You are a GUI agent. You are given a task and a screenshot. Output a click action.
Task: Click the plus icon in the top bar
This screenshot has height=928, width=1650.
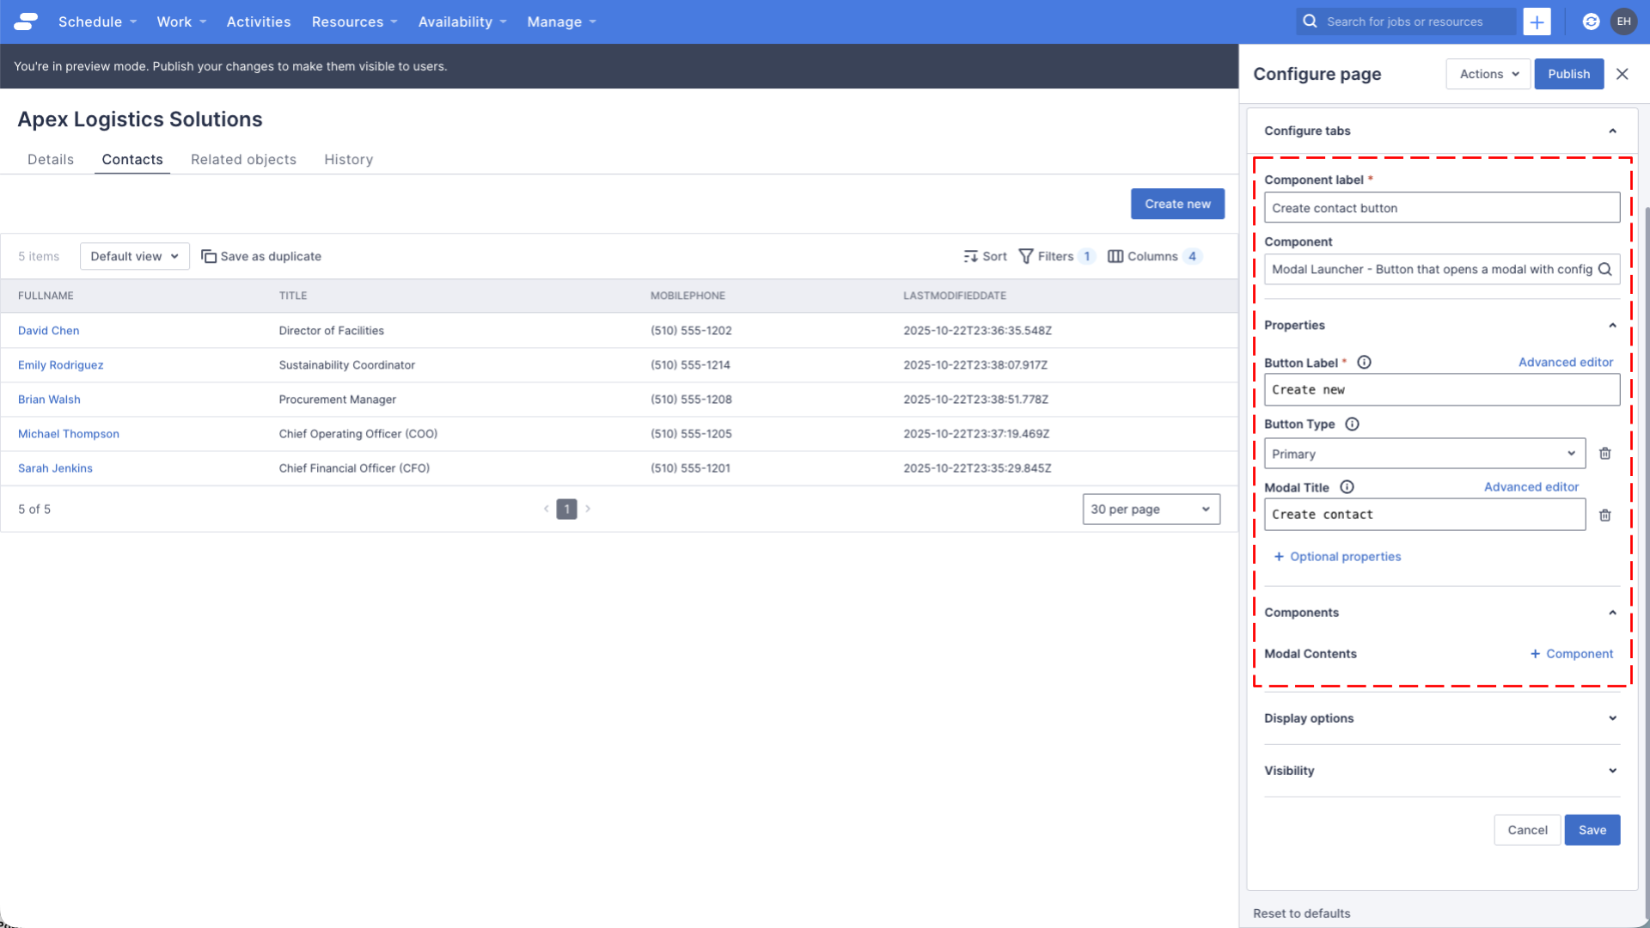point(1537,21)
